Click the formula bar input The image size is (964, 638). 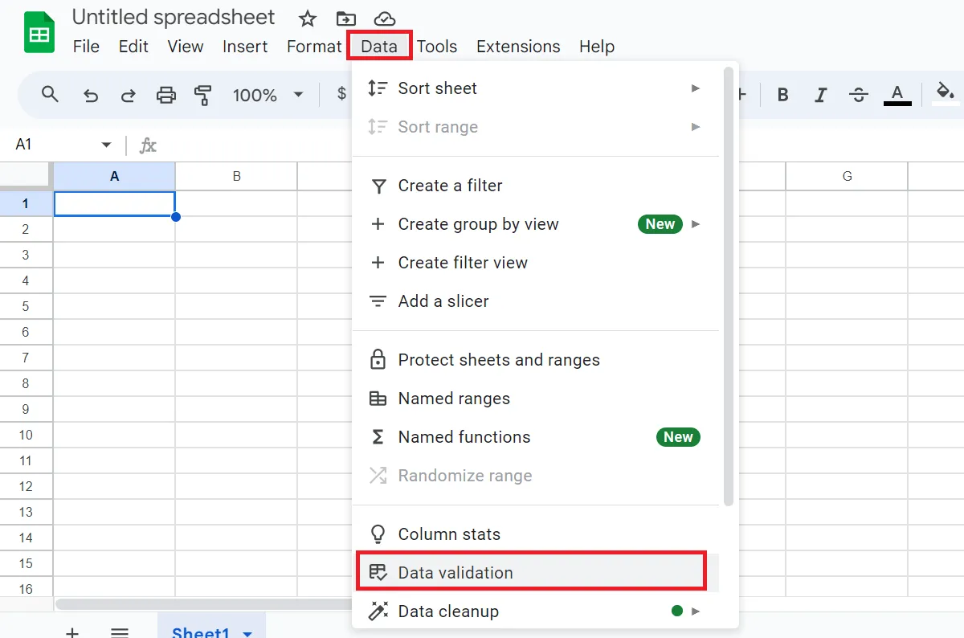(562, 145)
